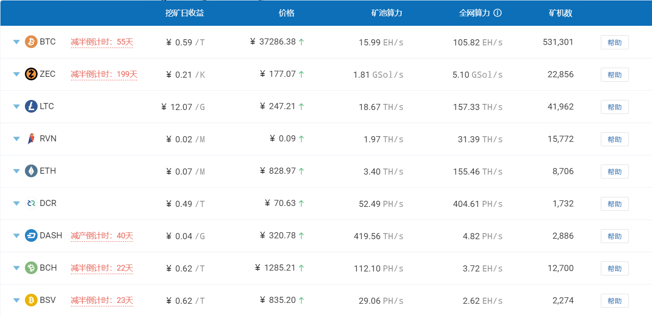Image resolution: width=652 pixels, height=316 pixels.
Task: Expand the RVN row arrow
Action: click(x=17, y=139)
